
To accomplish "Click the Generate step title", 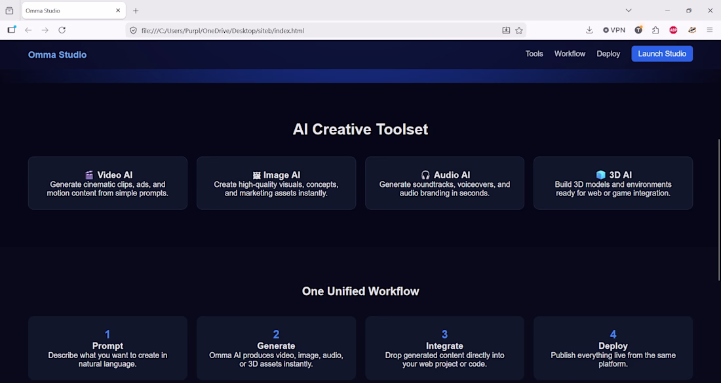I will [276, 346].
